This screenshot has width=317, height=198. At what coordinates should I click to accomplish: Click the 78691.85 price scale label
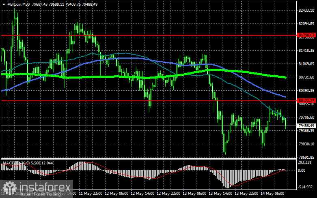[x=306, y=157]
